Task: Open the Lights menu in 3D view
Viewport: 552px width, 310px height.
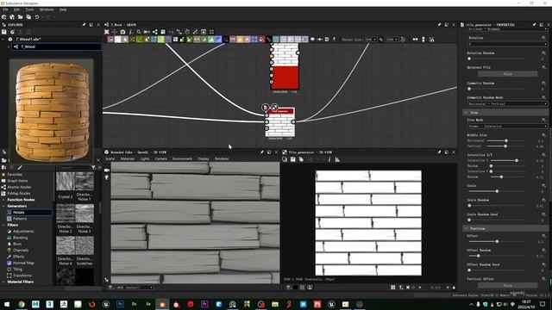Action: click(x=145, y=158)
